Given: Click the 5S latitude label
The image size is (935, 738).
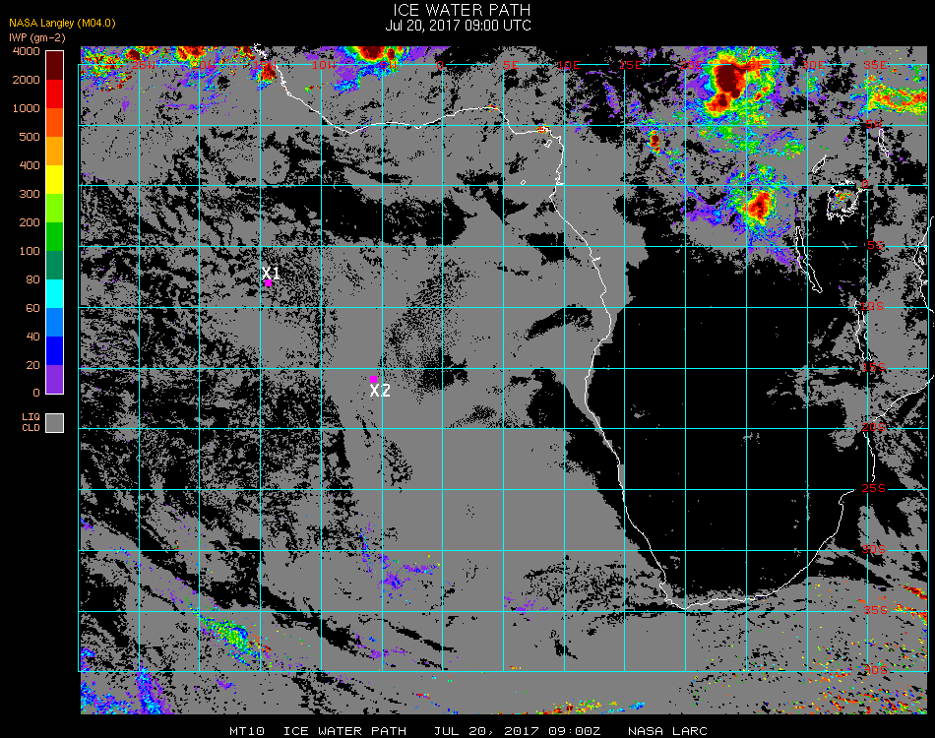Looking at the screenshot, I should [875, 245].
